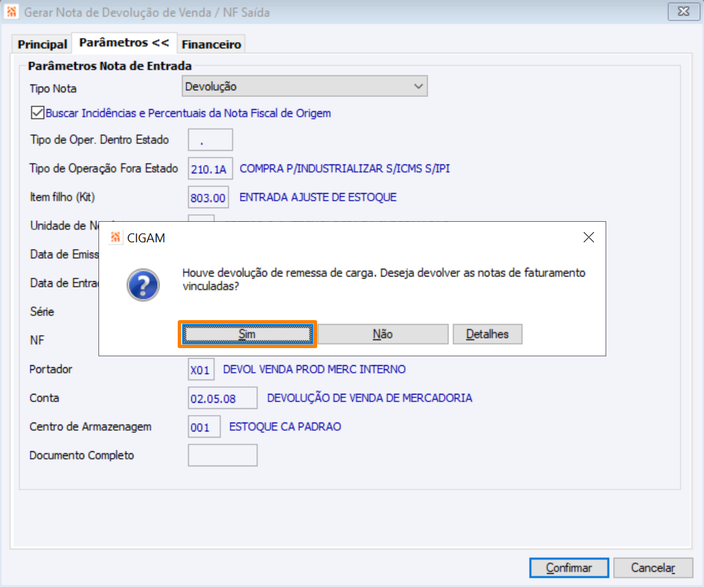Click the Centro de Armazenagem field 001

pos(204,427)
